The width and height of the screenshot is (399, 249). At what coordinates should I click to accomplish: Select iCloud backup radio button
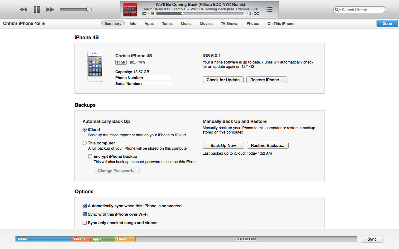point(85,130)
